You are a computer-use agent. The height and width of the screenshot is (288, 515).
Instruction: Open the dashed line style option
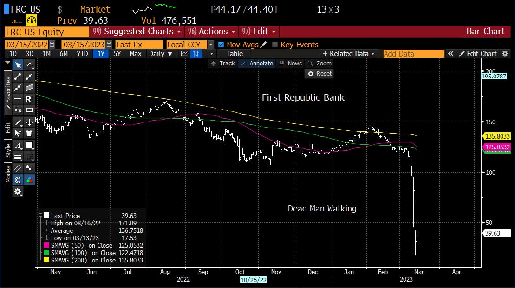coord(30,156)
